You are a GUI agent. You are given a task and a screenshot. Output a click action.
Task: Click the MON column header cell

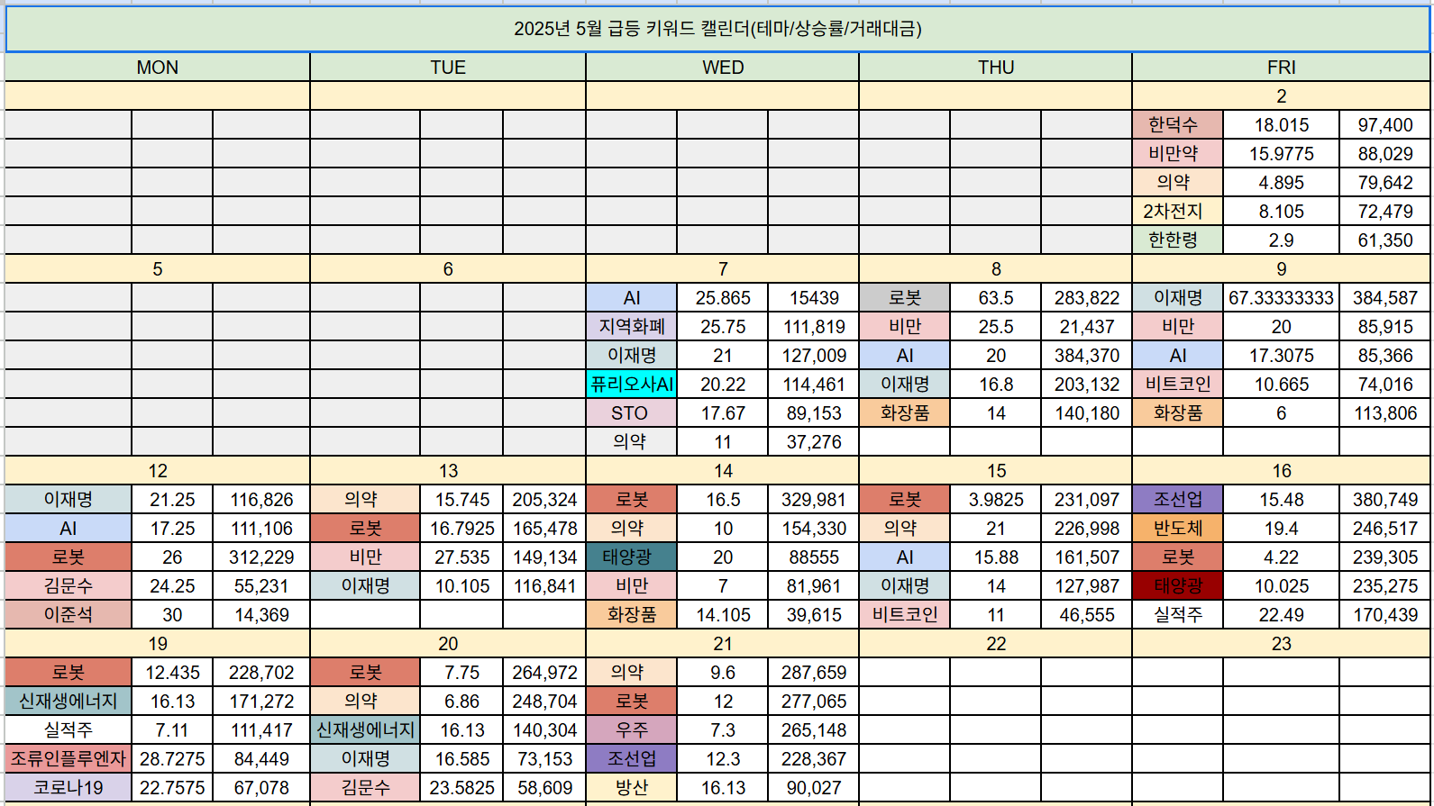pyautogui.click(x=158, y=68)
